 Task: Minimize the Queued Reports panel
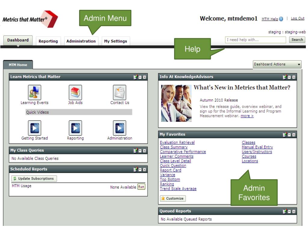(x=289, y=211)
